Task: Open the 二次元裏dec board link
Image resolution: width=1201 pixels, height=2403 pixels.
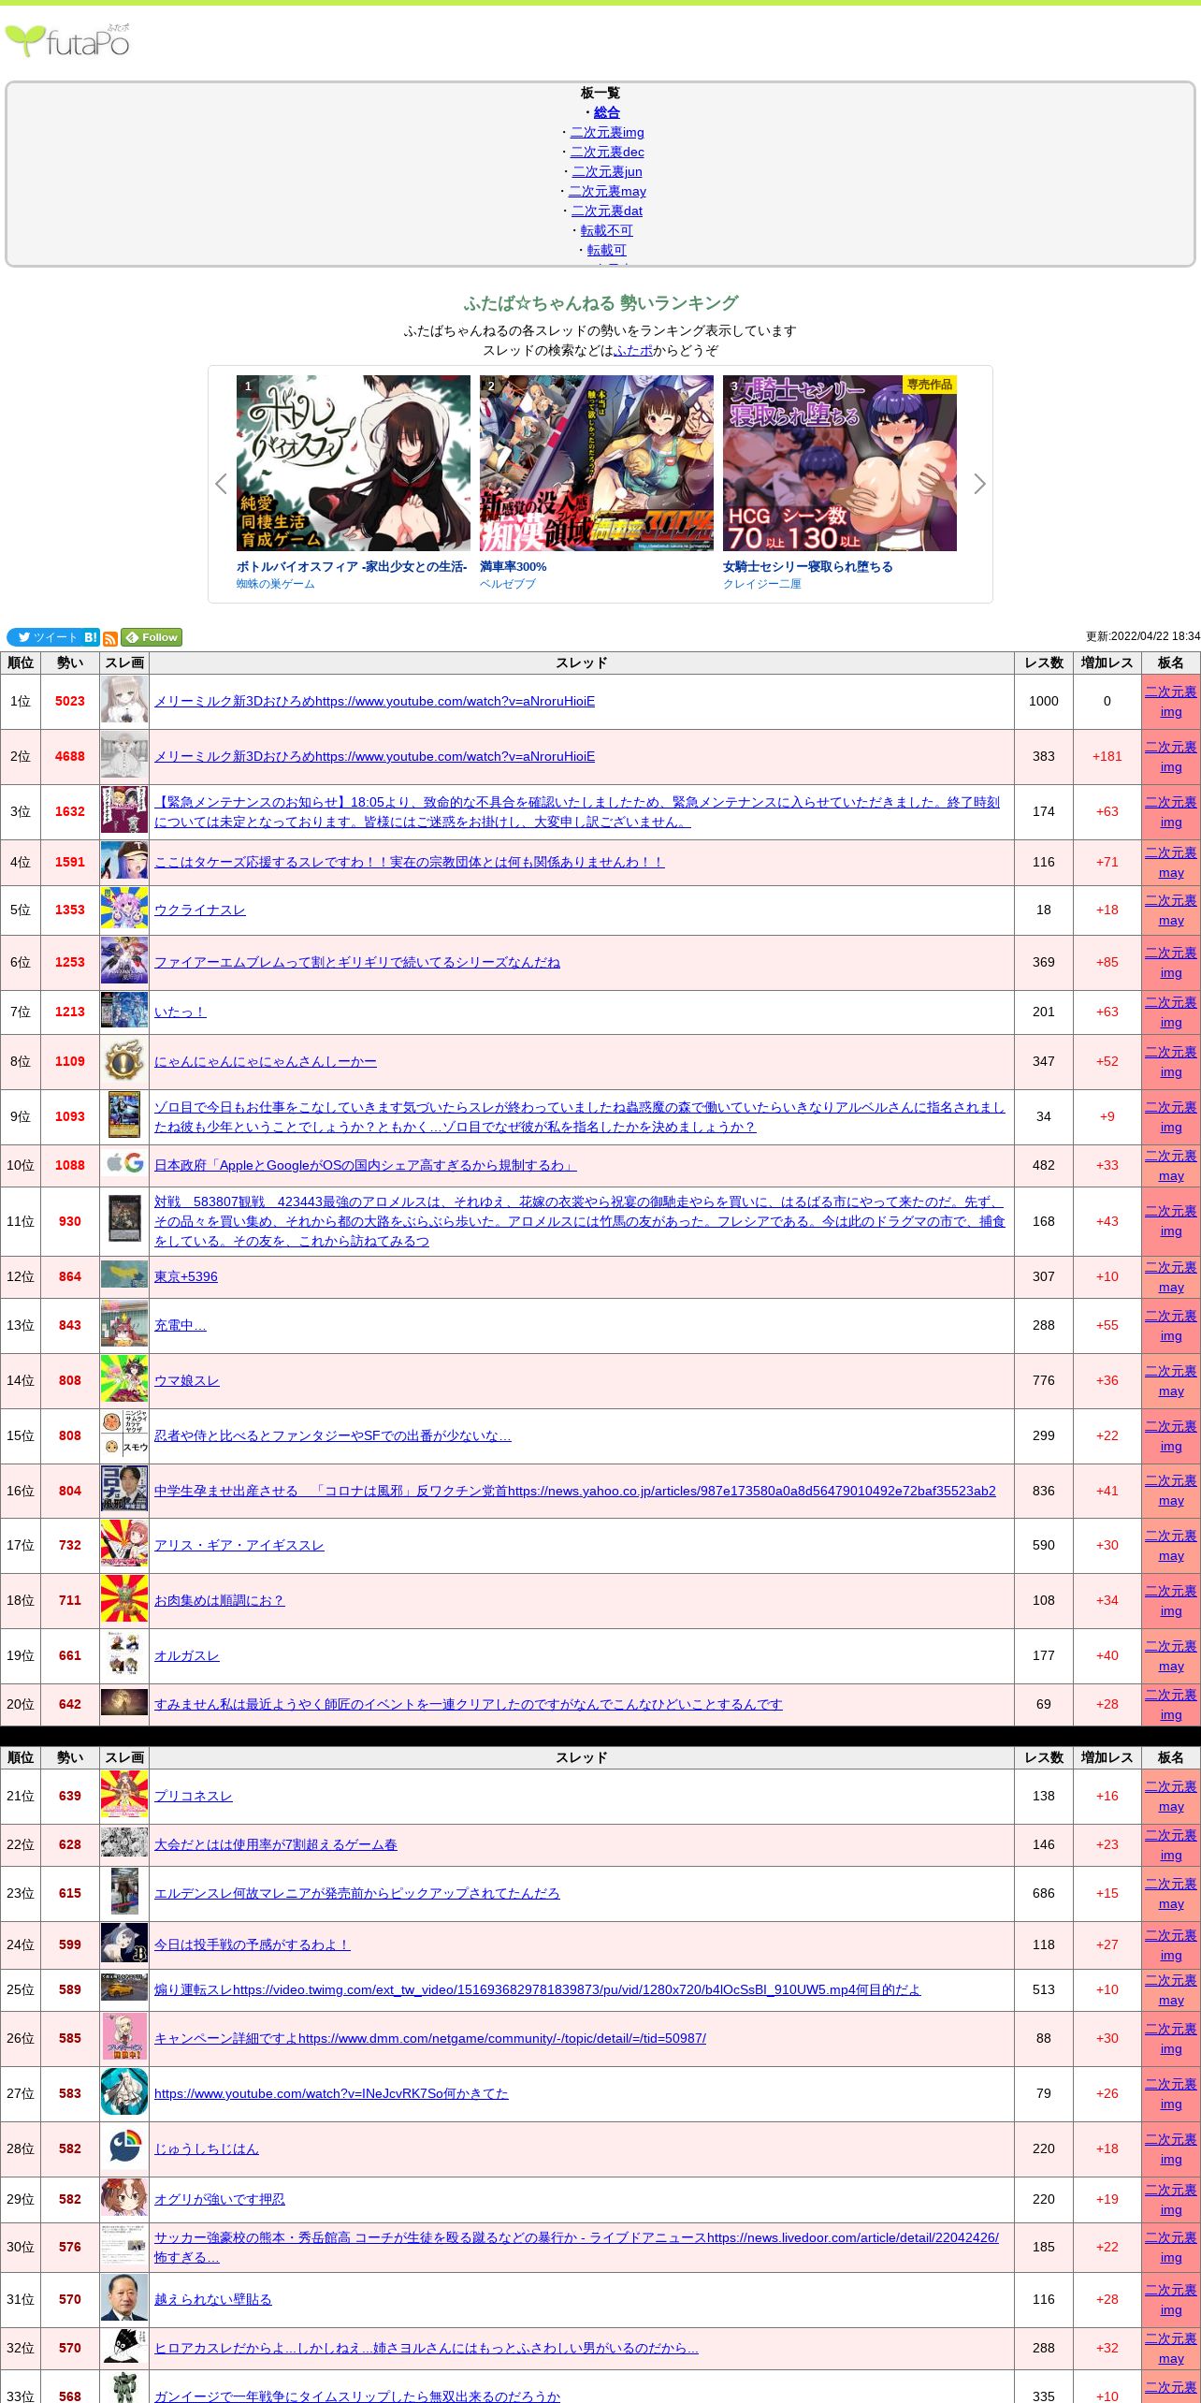Action: pyautogui.click(x=607, y=152)
